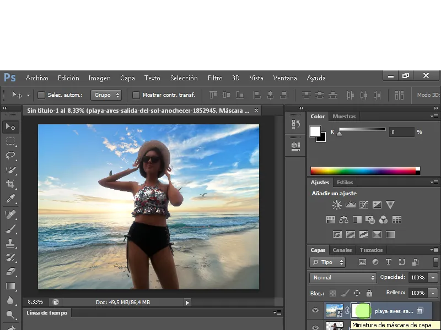Add a Curves adjustment
The height and width of the screenshot is (330, 441).
point(364,205)
